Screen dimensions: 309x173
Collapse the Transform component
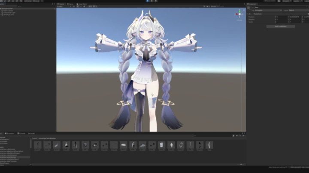248,14
